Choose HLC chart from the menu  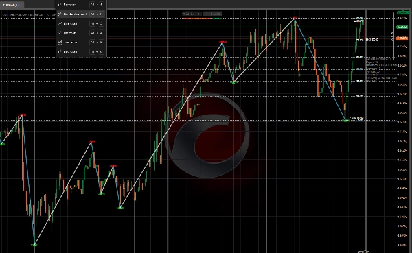pyautogui.click(x=80, y=51)
